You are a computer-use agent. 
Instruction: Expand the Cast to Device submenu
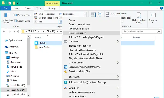(91, 63)
